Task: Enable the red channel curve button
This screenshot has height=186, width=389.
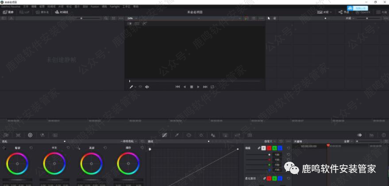Action: 269,148
